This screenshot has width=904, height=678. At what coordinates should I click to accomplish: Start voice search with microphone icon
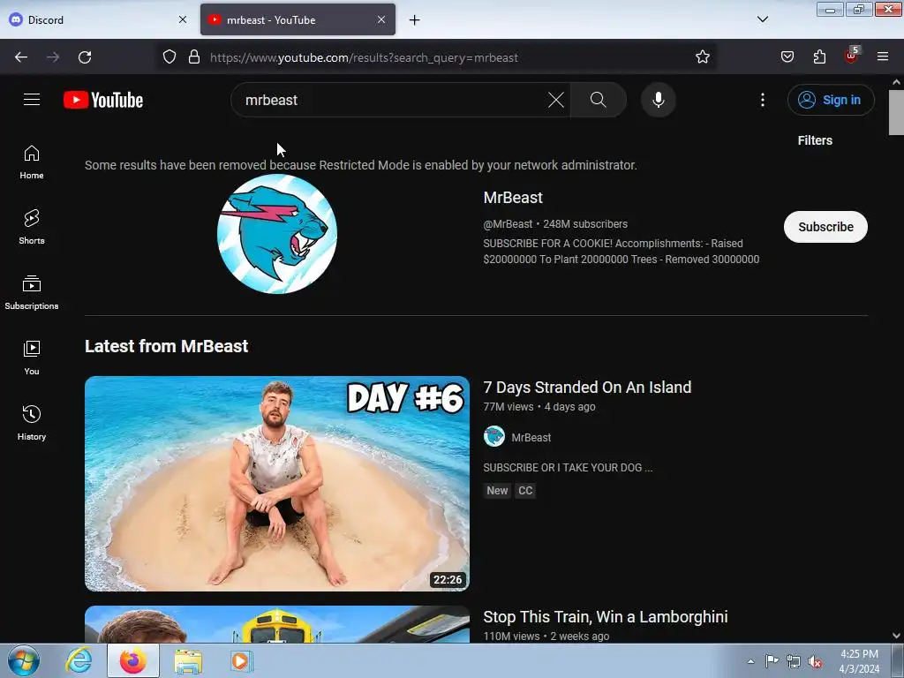tap(658, 100)
